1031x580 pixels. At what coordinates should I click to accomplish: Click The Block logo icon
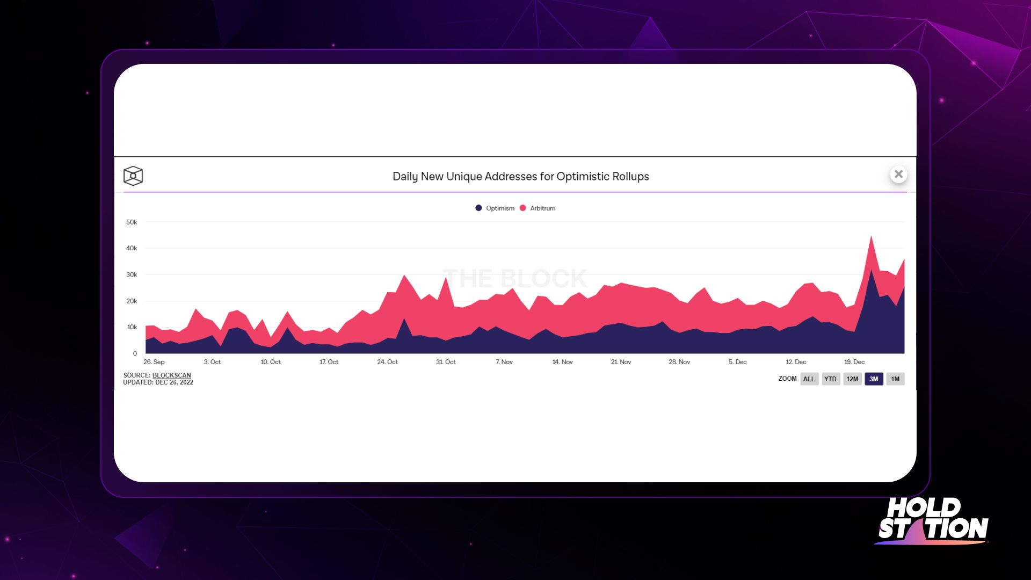point(133,176)
